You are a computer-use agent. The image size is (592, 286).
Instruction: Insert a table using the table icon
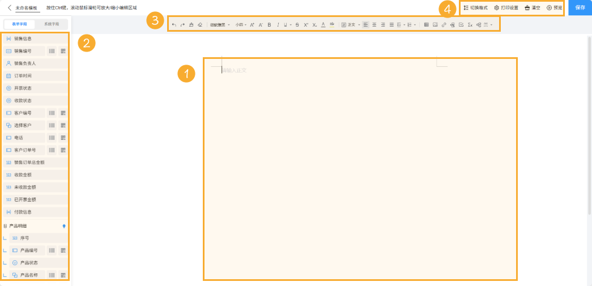coord(426,25)
